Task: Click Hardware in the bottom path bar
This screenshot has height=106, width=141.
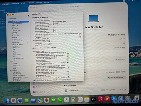Action: 57,80
